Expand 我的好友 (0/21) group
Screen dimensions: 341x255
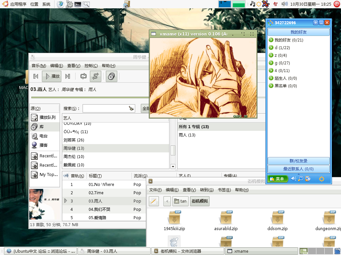[271, 40]
